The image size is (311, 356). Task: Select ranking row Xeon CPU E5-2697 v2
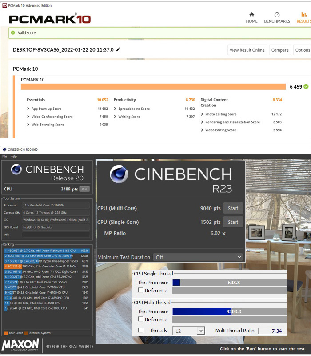click(x=47, y=277)
